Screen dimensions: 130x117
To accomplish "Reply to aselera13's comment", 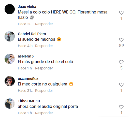I will [44, 68].
